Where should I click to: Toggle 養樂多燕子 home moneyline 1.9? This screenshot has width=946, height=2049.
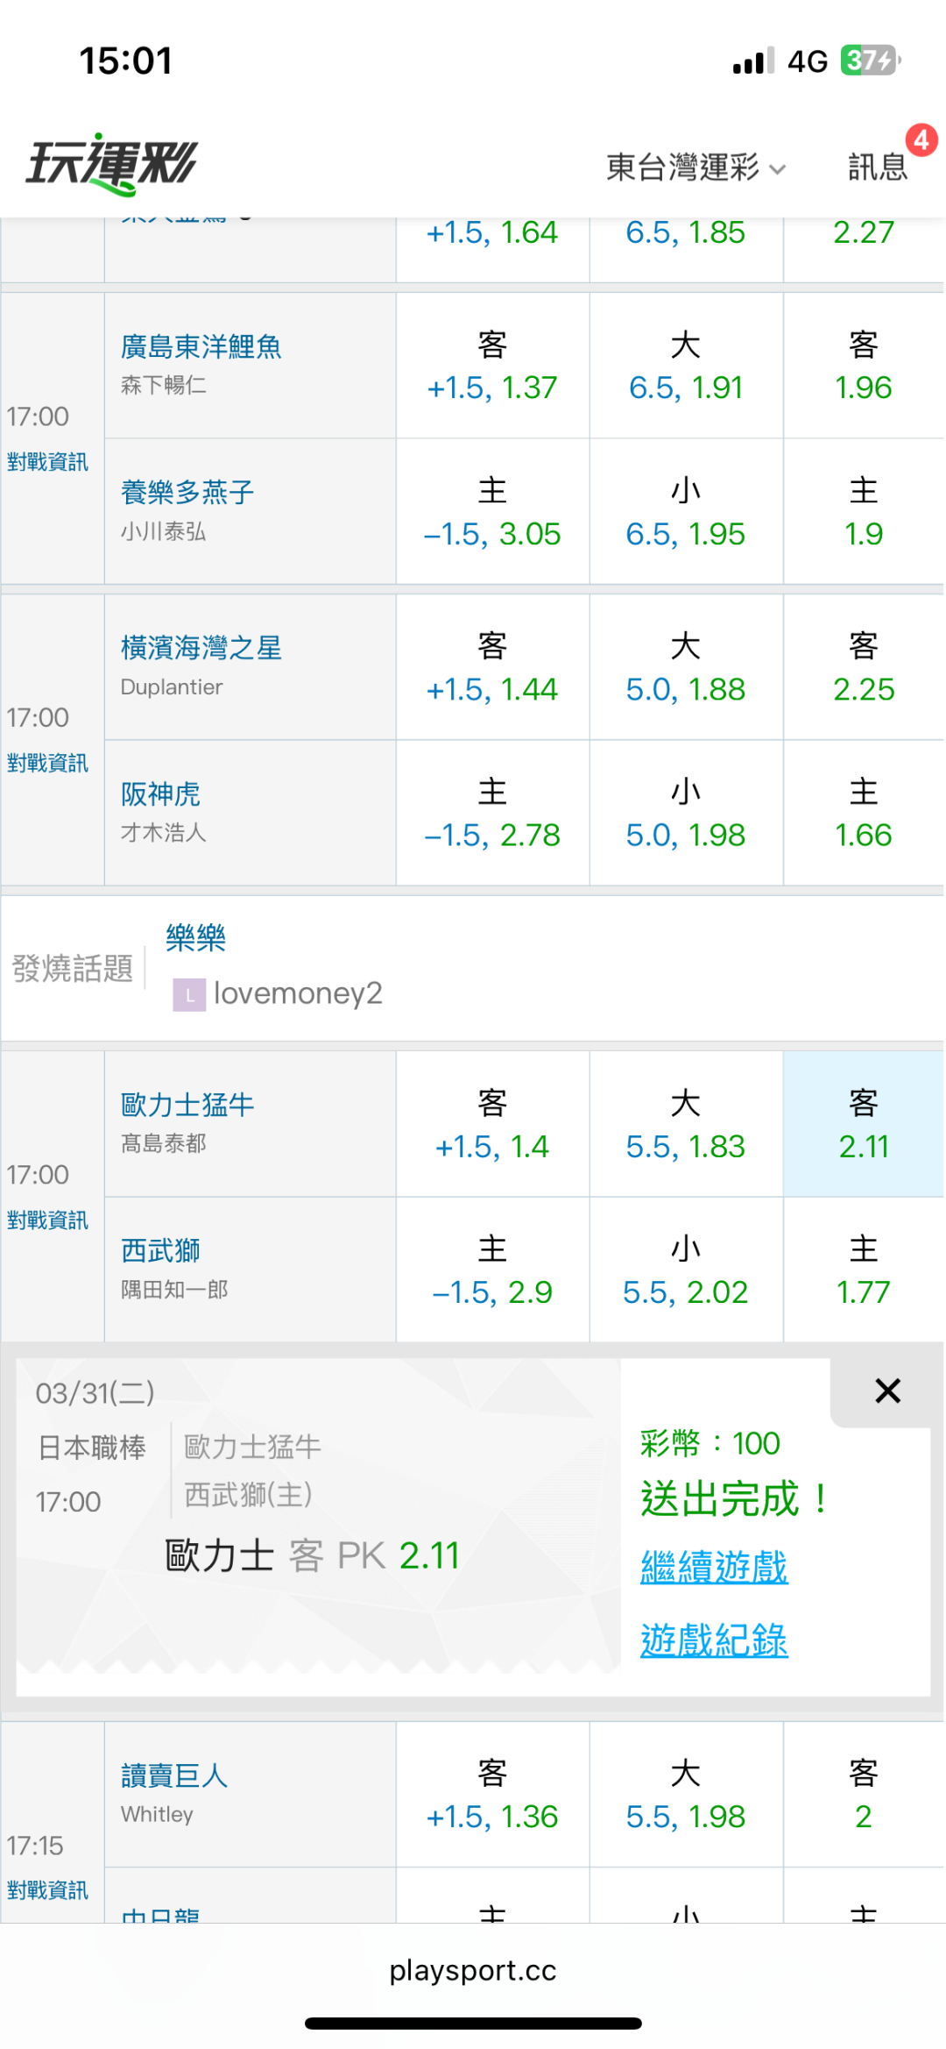(x=863, y=512)
